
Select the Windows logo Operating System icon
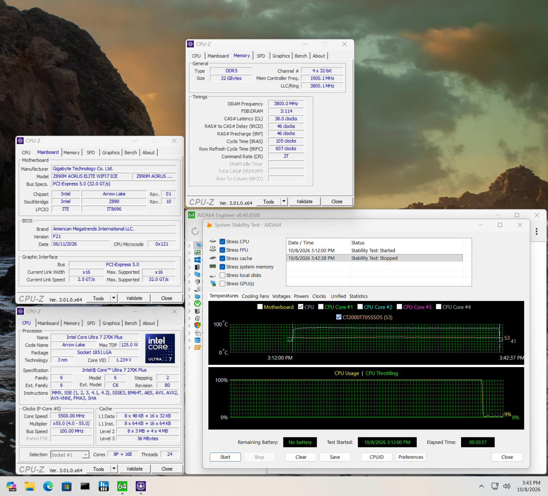pyautogui.click(x=197, y=260)
